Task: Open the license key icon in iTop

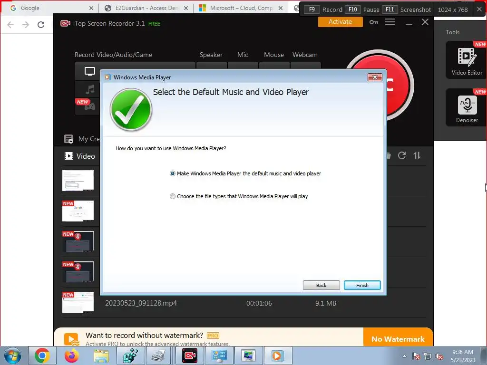Action: pyautogui.click(x=374, y=22)
